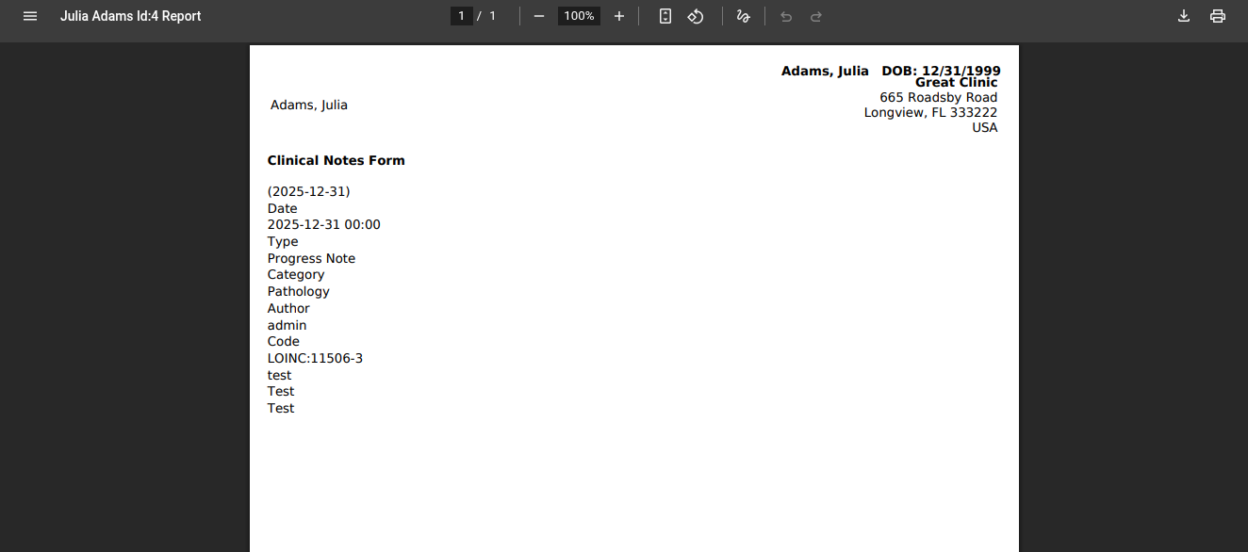1248x552 pixels.
Task: Click the Great Clinic name
Action: point(956,83)
